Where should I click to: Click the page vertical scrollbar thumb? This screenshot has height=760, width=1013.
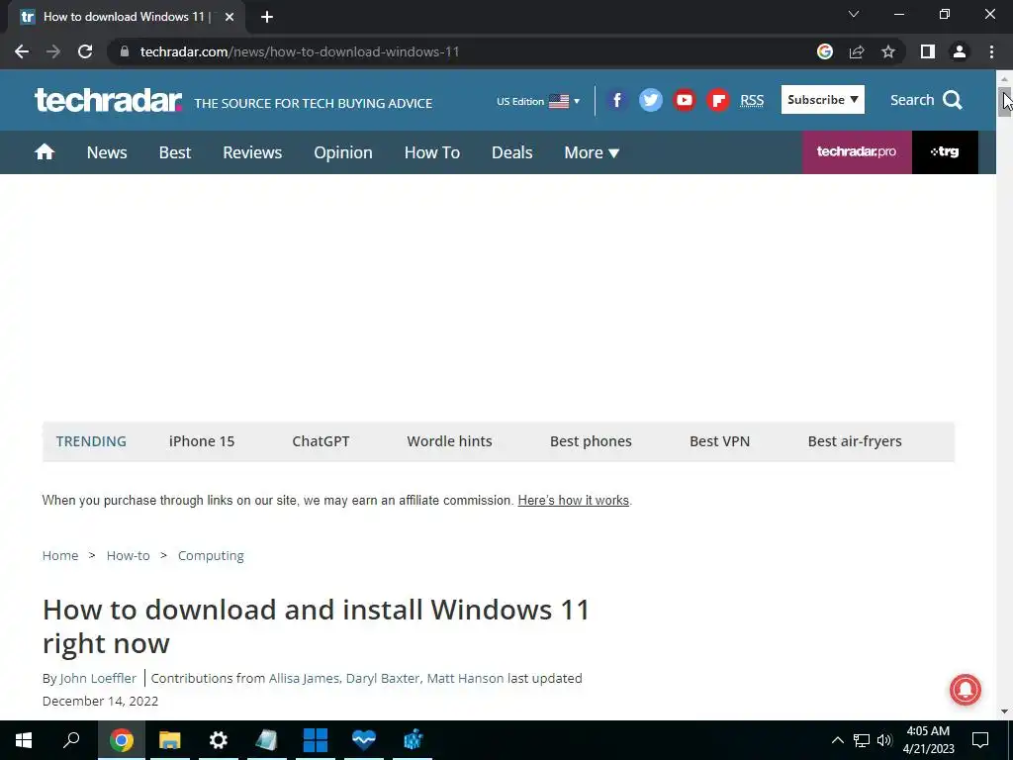coord(1004,102)
